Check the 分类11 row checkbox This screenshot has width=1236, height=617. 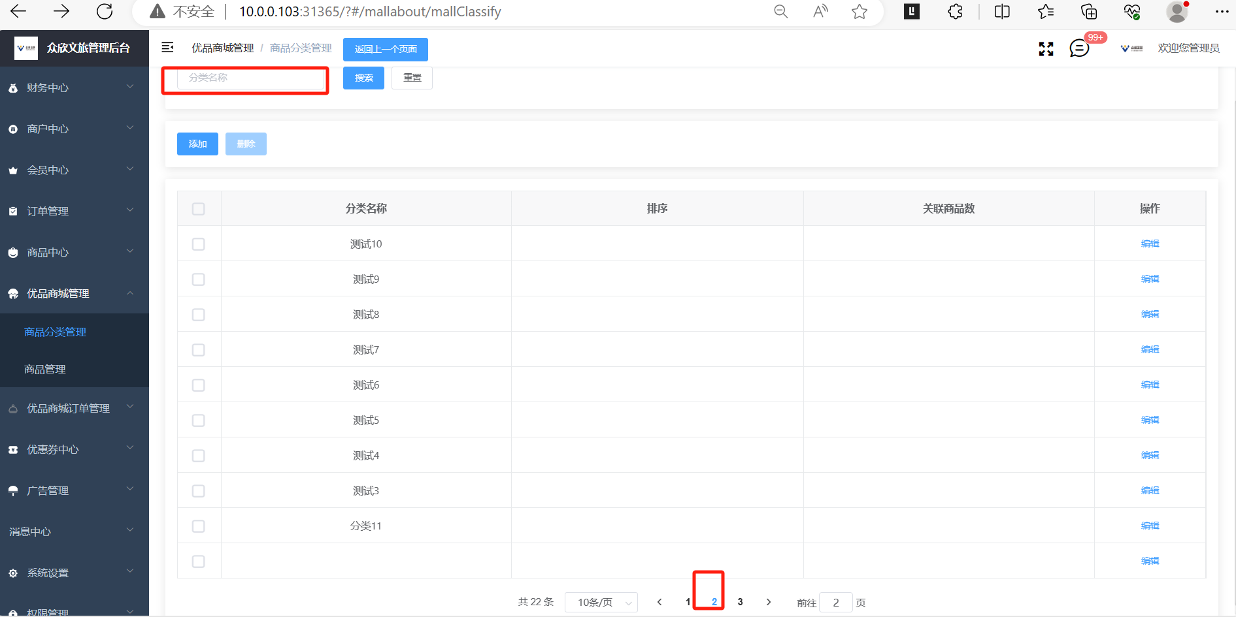tap(199, 526)
